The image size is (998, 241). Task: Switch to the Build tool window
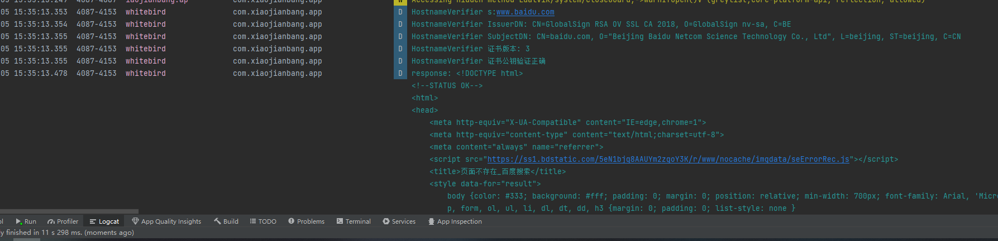coord(226,221)
